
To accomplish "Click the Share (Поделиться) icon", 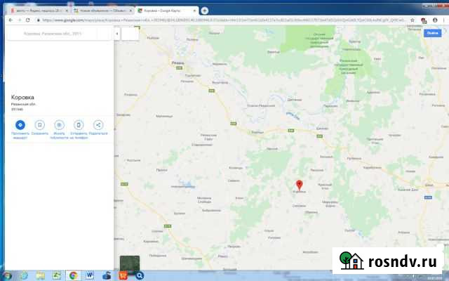I will coord(98,124).
